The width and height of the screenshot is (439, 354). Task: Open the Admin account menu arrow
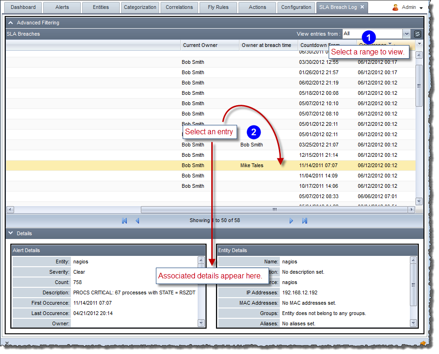[421, 8]
